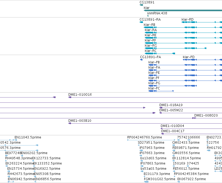The height and width of the screenshot is (183, 222).
Task: Click the BE977248 EST label
Action: pyautogui.click(x=13, y=153)
